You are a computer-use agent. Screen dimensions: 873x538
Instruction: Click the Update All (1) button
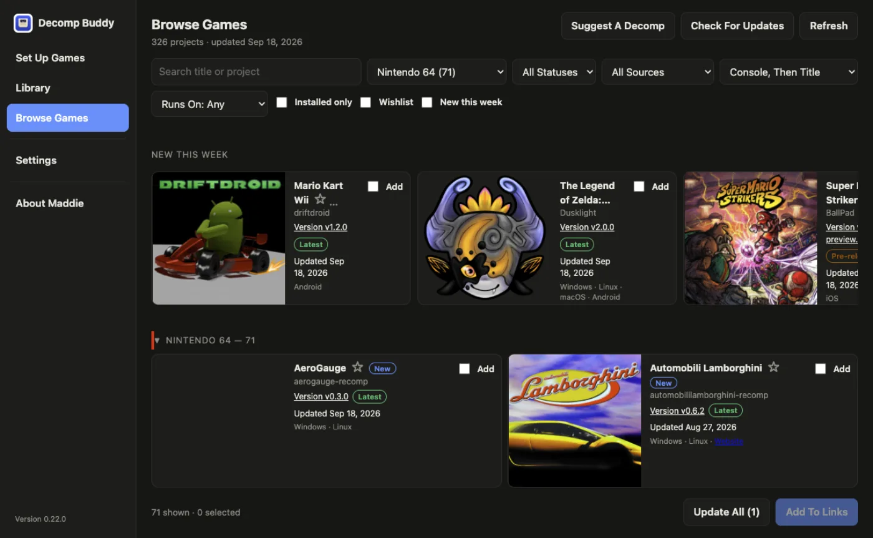(726, 512)
